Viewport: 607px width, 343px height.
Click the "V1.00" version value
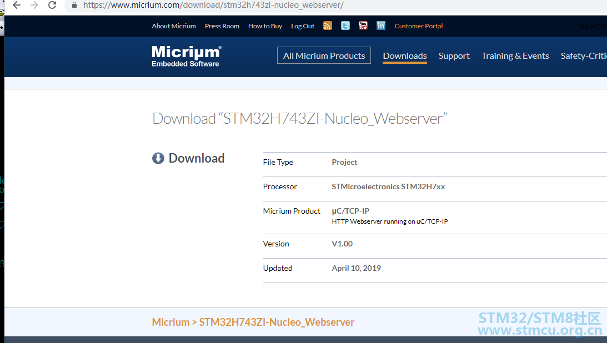(x=342, y=244)
